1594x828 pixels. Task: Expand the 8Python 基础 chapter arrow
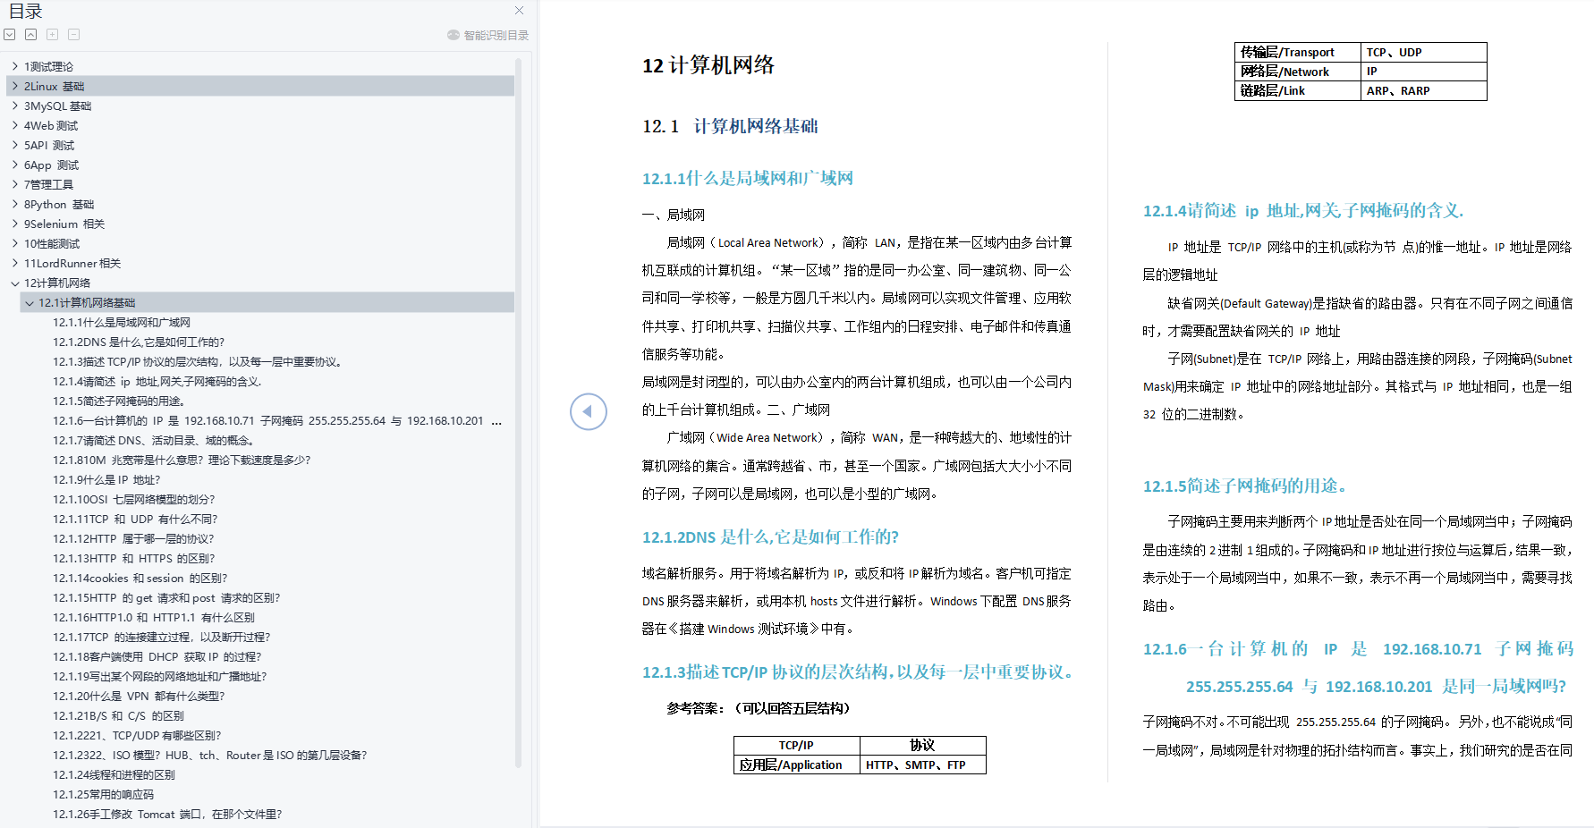point(15,204)
